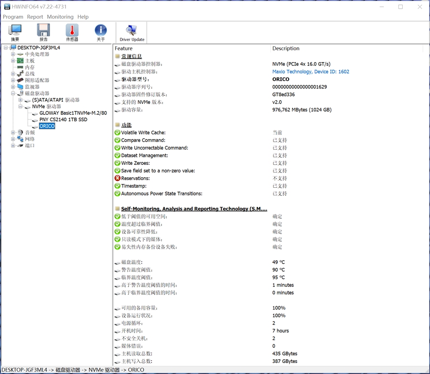This screenshot has width=430, height=374.
Task: Open the Monitoring menu
Action: click(60, 17)
